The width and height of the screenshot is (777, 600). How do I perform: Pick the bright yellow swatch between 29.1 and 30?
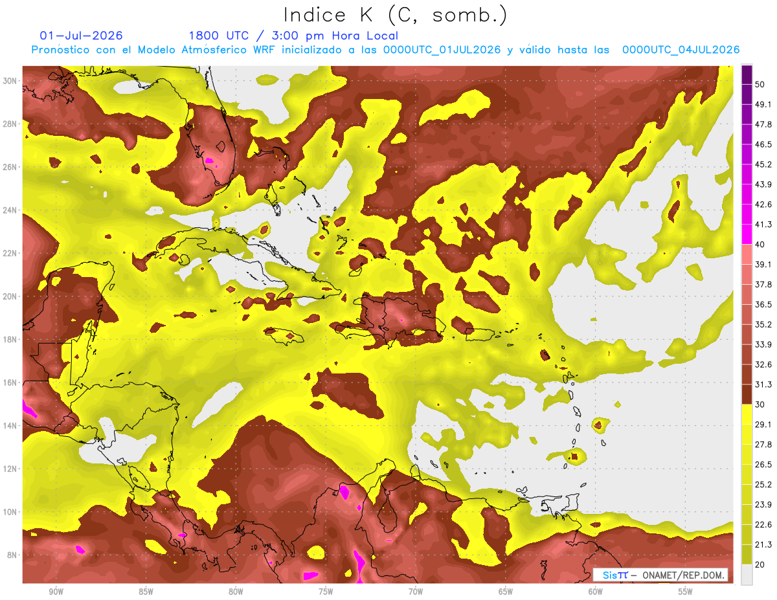tap(747, 415)
